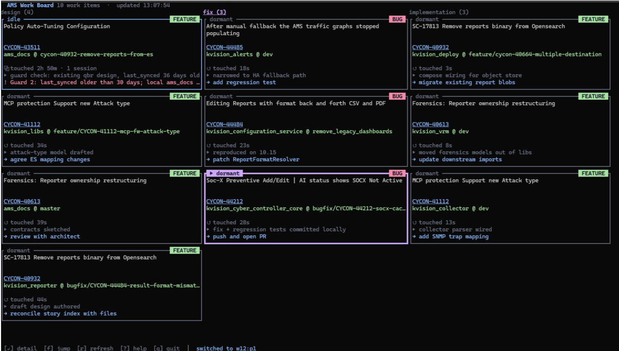Screen dimensions: 619x351
Task: Open the CYCON-44484 issue link
Action: pos(225,124)
